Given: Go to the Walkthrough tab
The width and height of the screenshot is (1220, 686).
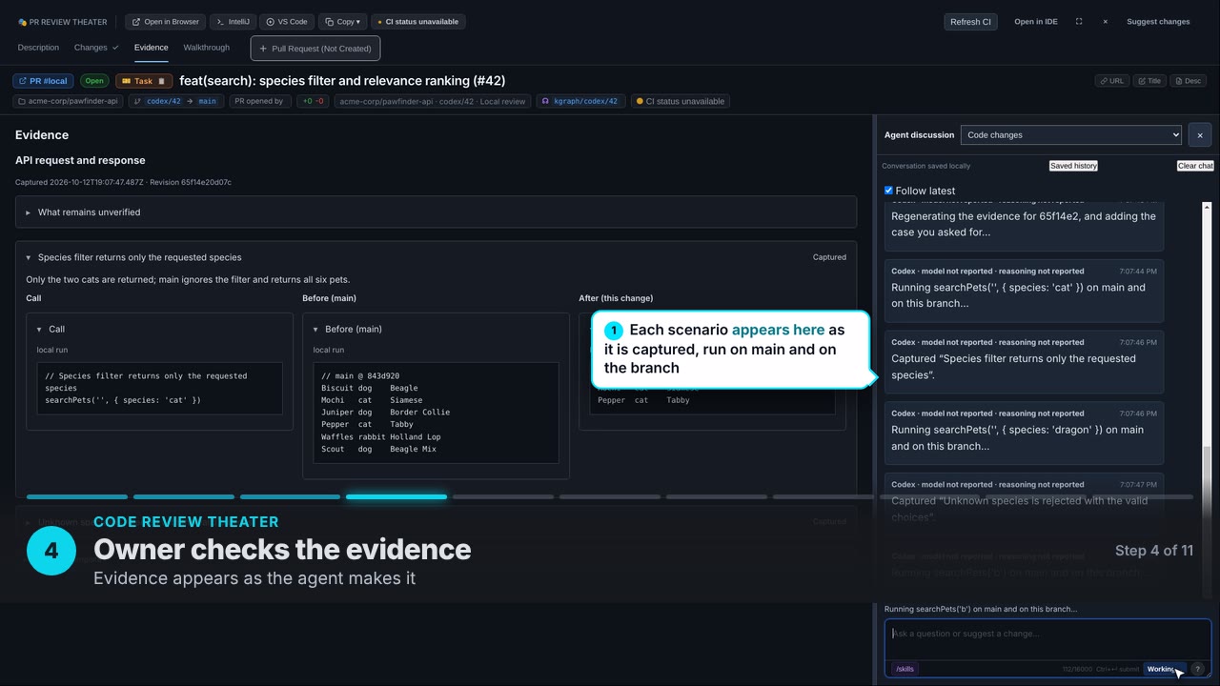Looking at the screenshot, I should (206, 48).
